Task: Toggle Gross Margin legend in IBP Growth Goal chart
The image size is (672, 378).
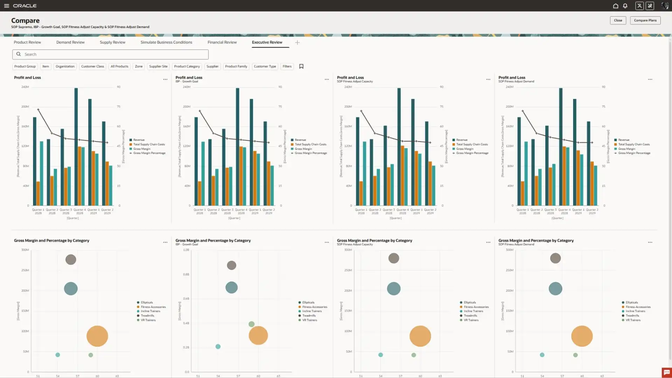Action: coord(303,149)
